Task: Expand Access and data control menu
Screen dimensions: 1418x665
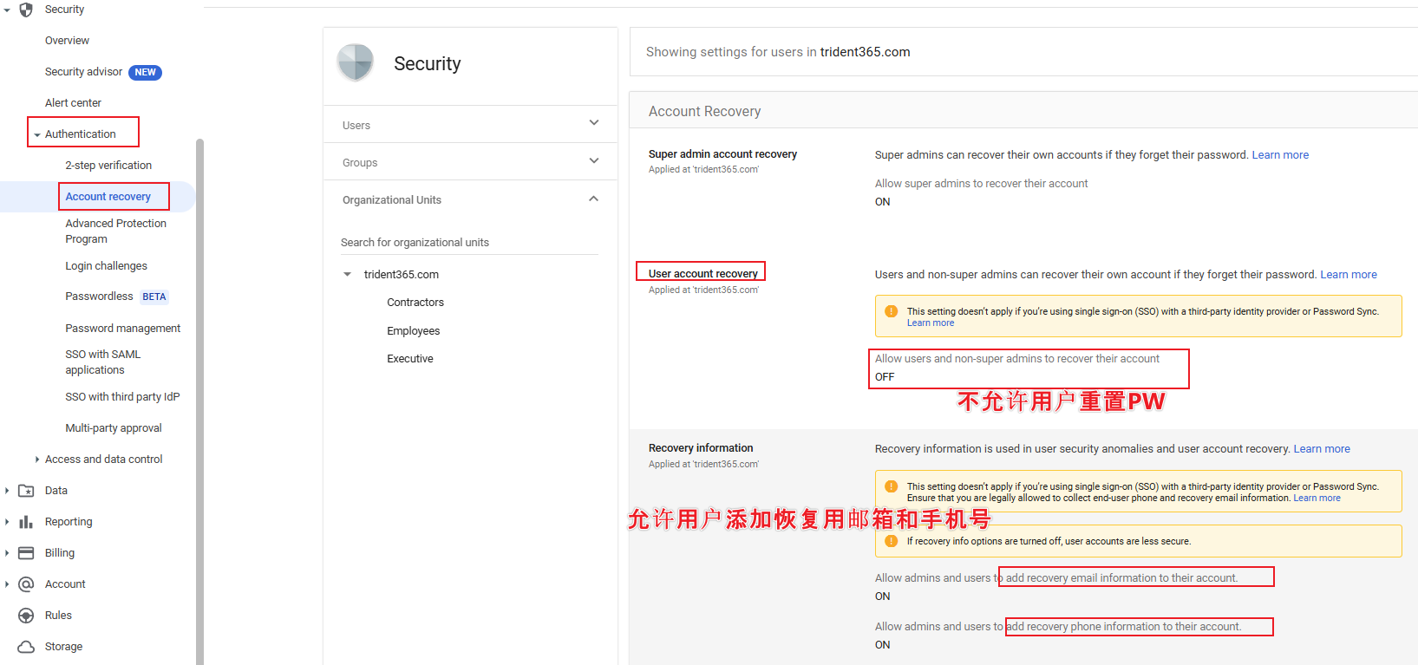Action: coord(36,460)
